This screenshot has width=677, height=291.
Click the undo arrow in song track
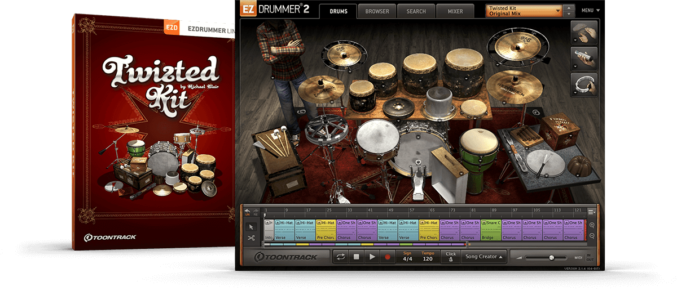[247, 211]
